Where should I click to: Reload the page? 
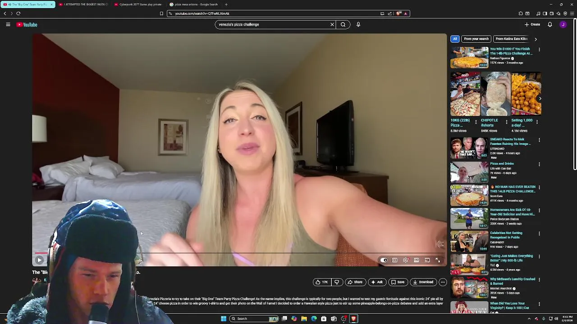point(18,13)
